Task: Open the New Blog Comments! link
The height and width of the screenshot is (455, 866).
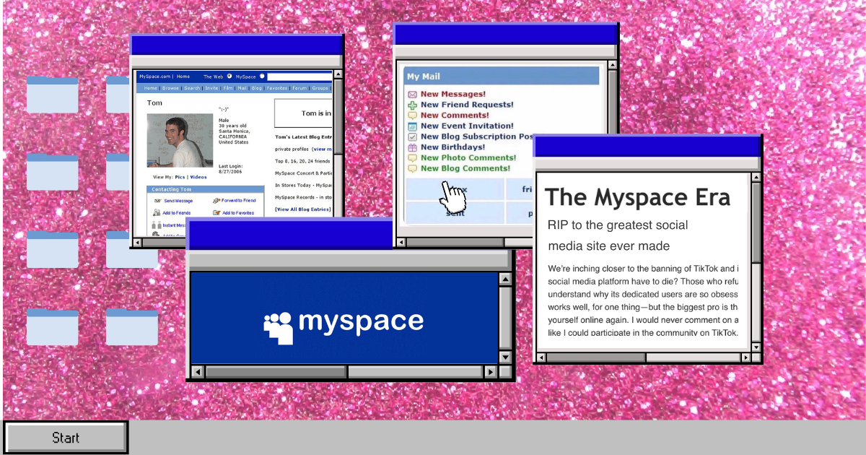Action: [x=465, y=168]
